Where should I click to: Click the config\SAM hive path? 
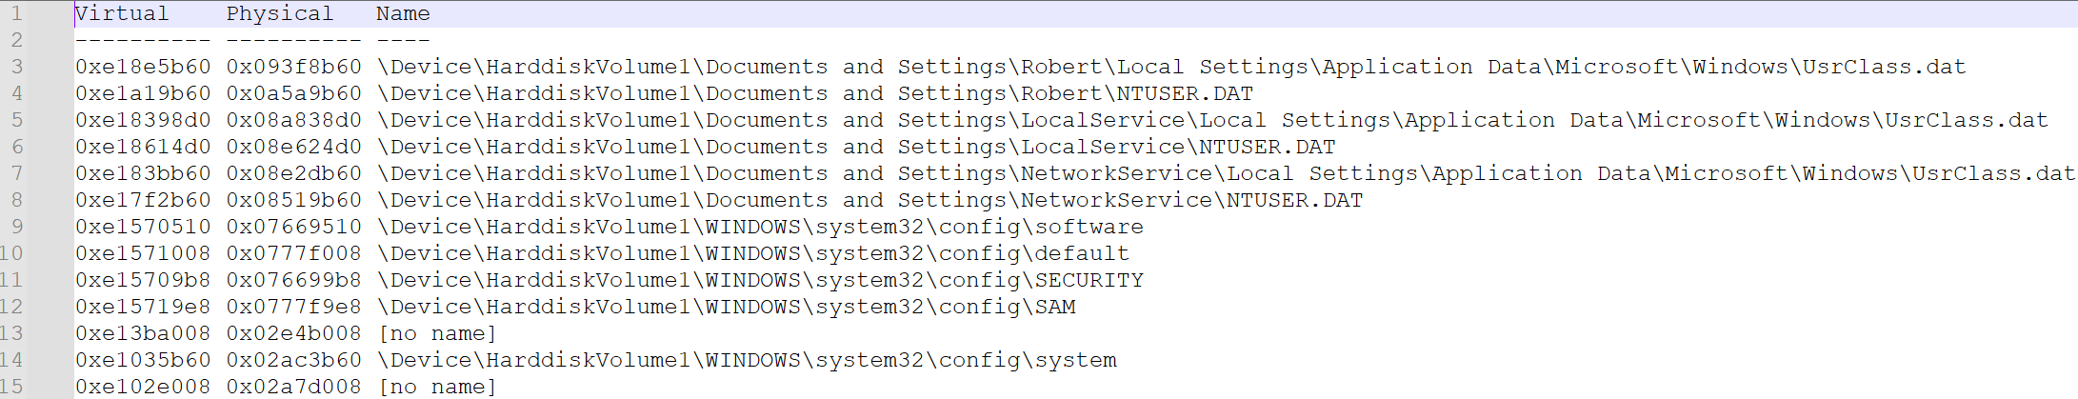[727, 307]
